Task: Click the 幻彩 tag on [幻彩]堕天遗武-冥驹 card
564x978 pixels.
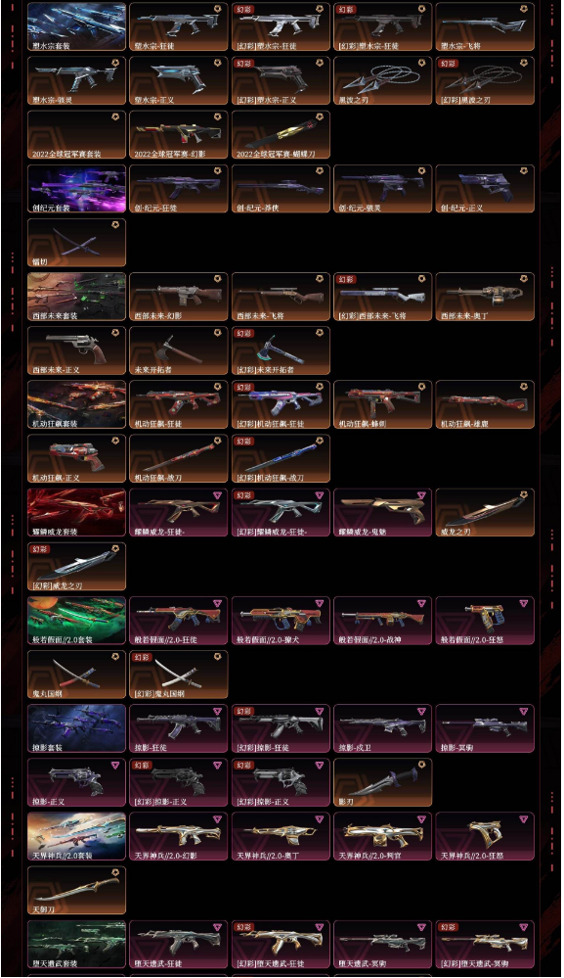Action: pos(448,927)
